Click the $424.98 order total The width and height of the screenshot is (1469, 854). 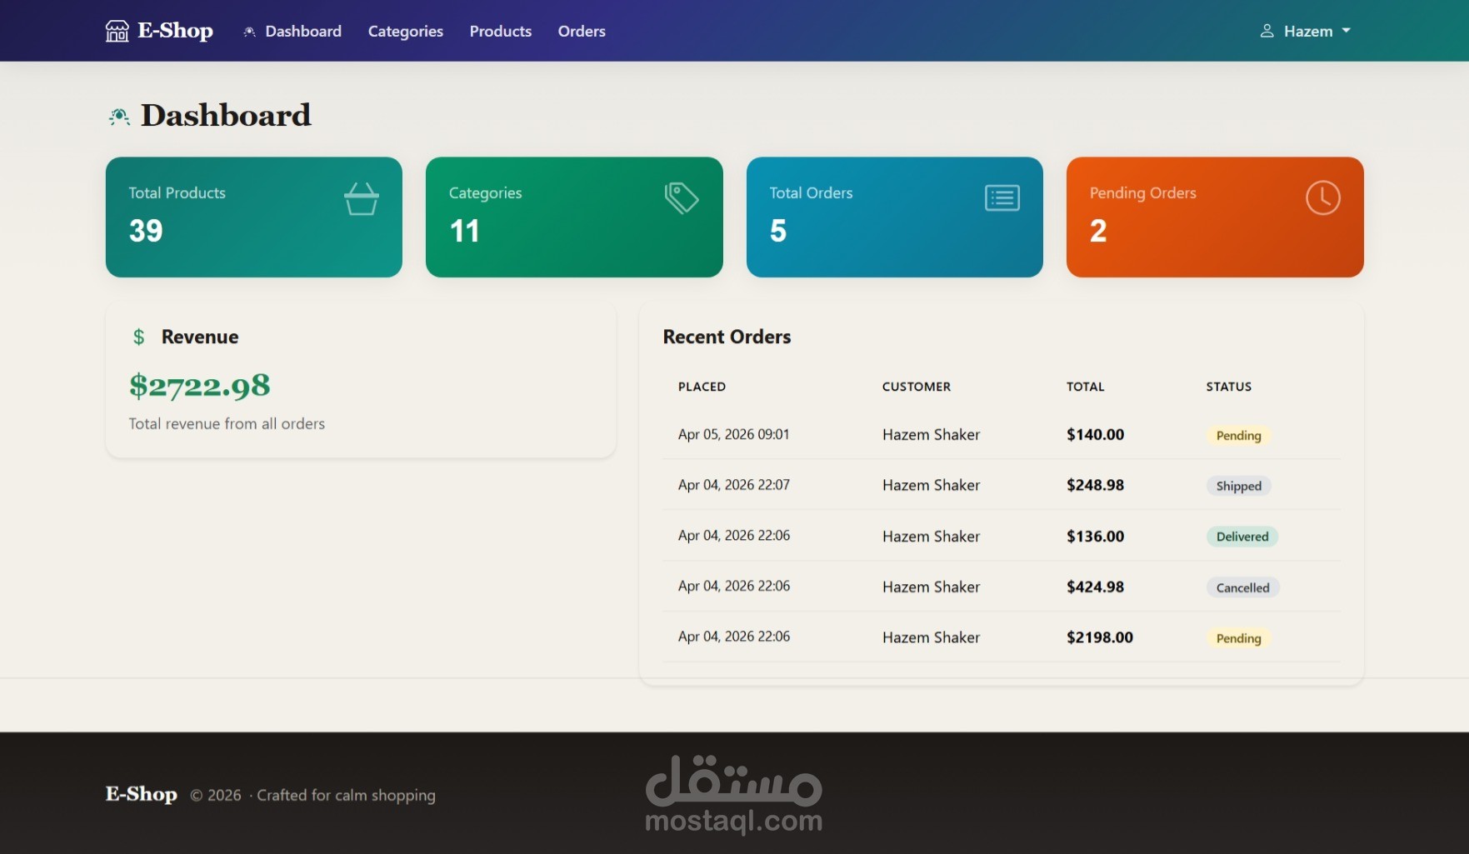point(1096,587)
